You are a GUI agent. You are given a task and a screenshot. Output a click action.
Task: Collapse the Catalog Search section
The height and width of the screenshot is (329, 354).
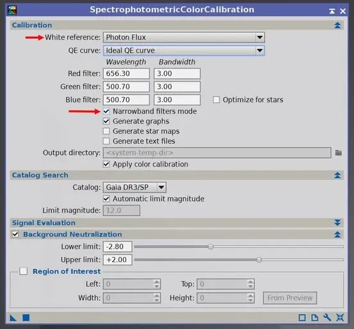tap(337, 175)
